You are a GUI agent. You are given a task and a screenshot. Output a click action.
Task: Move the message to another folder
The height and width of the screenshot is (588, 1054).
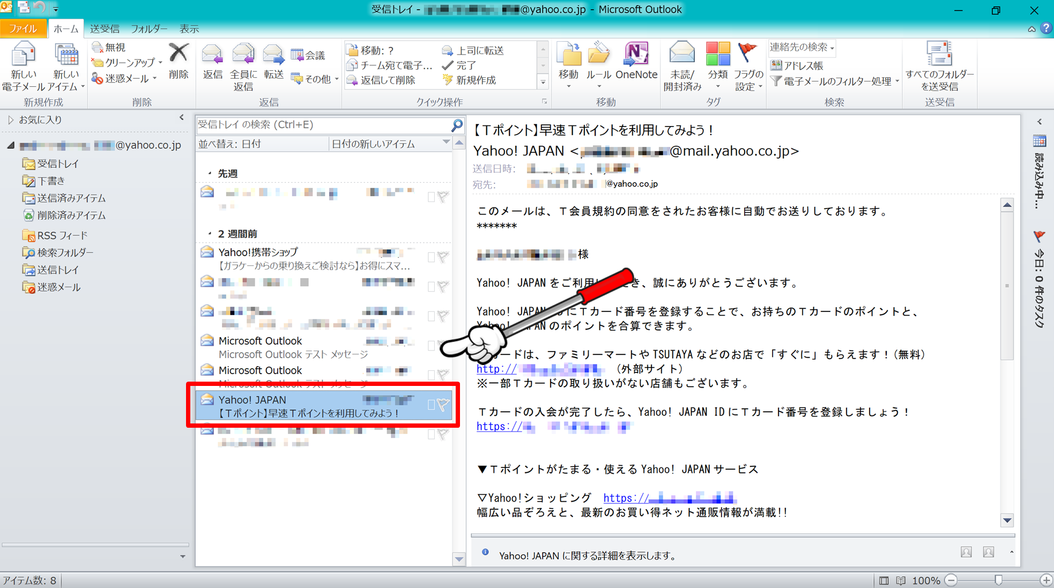coord(568,65)
